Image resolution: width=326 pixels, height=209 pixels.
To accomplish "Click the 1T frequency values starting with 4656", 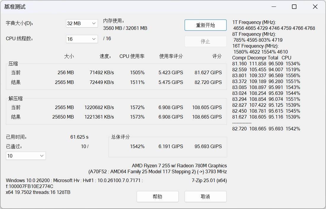I will [x=274, y=28].
